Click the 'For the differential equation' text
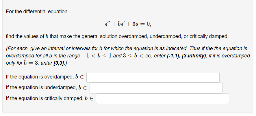This screenshot has height=116, width=256. (37, 12)
